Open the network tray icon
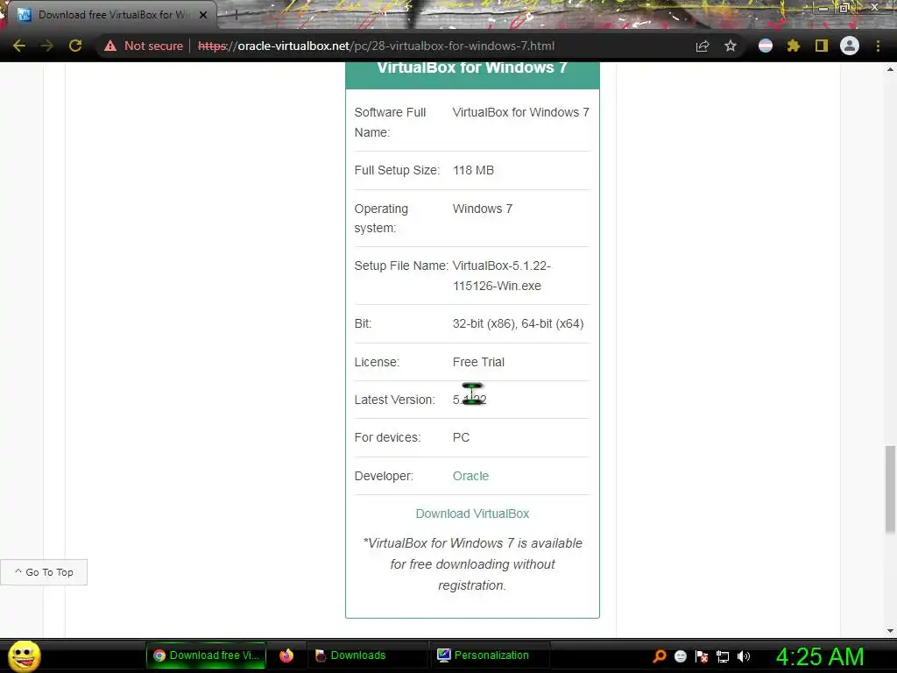 click(x=723, y=655)
